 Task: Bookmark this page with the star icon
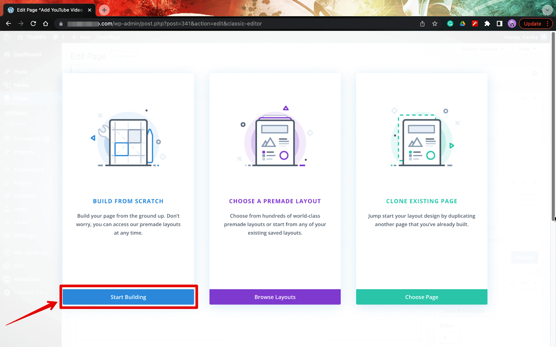pyautogui.click(x=435, y=24)
